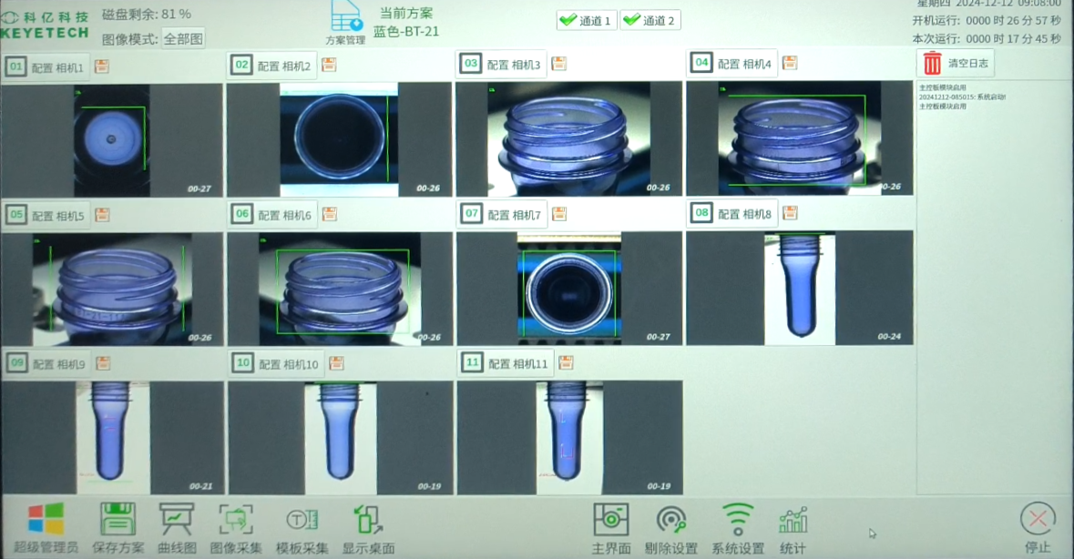The image size is (1074, 559).
Task: Go to the 主界面 main interface
Action: (610, 521)
